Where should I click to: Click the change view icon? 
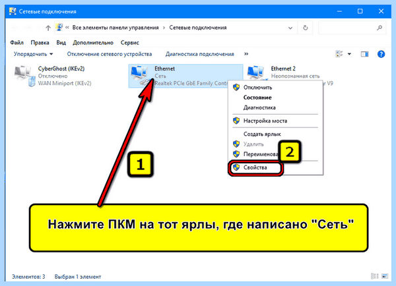point(339,54)
